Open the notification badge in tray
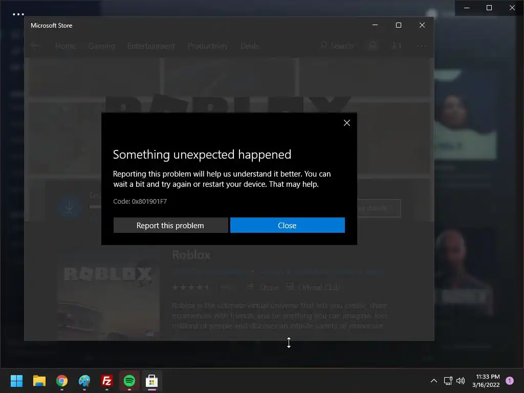Image resolution: width=524 pixels, height=393 pixels. pyautogui.click(x=510, y=381)
